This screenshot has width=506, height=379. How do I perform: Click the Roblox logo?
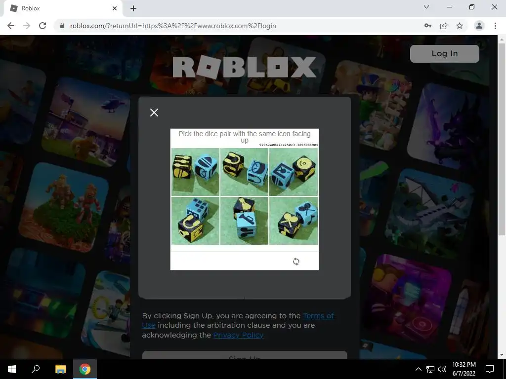pos(244,67)
